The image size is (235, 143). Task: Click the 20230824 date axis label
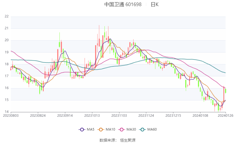pyautogui.click(x=38, y=116)
